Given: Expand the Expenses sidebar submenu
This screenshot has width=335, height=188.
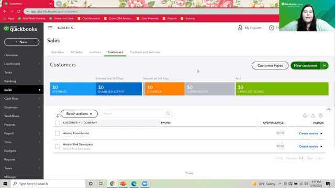Looking at the screenshot, I should pos(40,107).
